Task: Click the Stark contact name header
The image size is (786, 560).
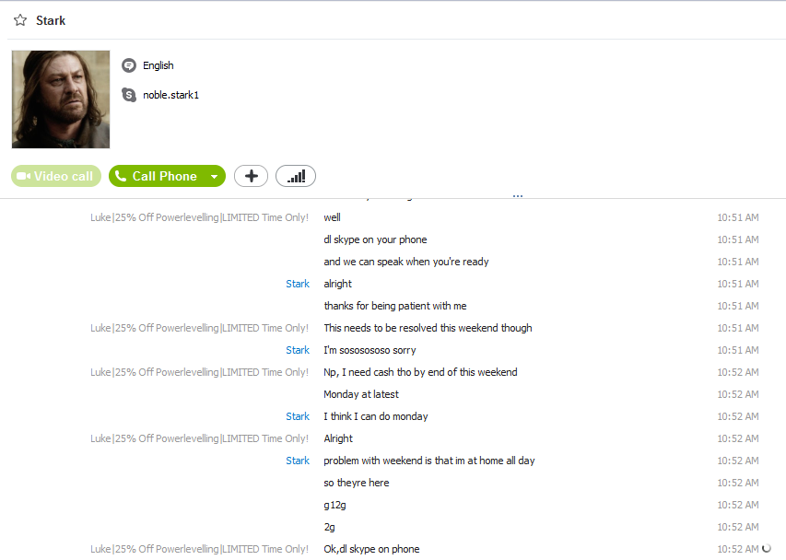Action: coord(51,20)
